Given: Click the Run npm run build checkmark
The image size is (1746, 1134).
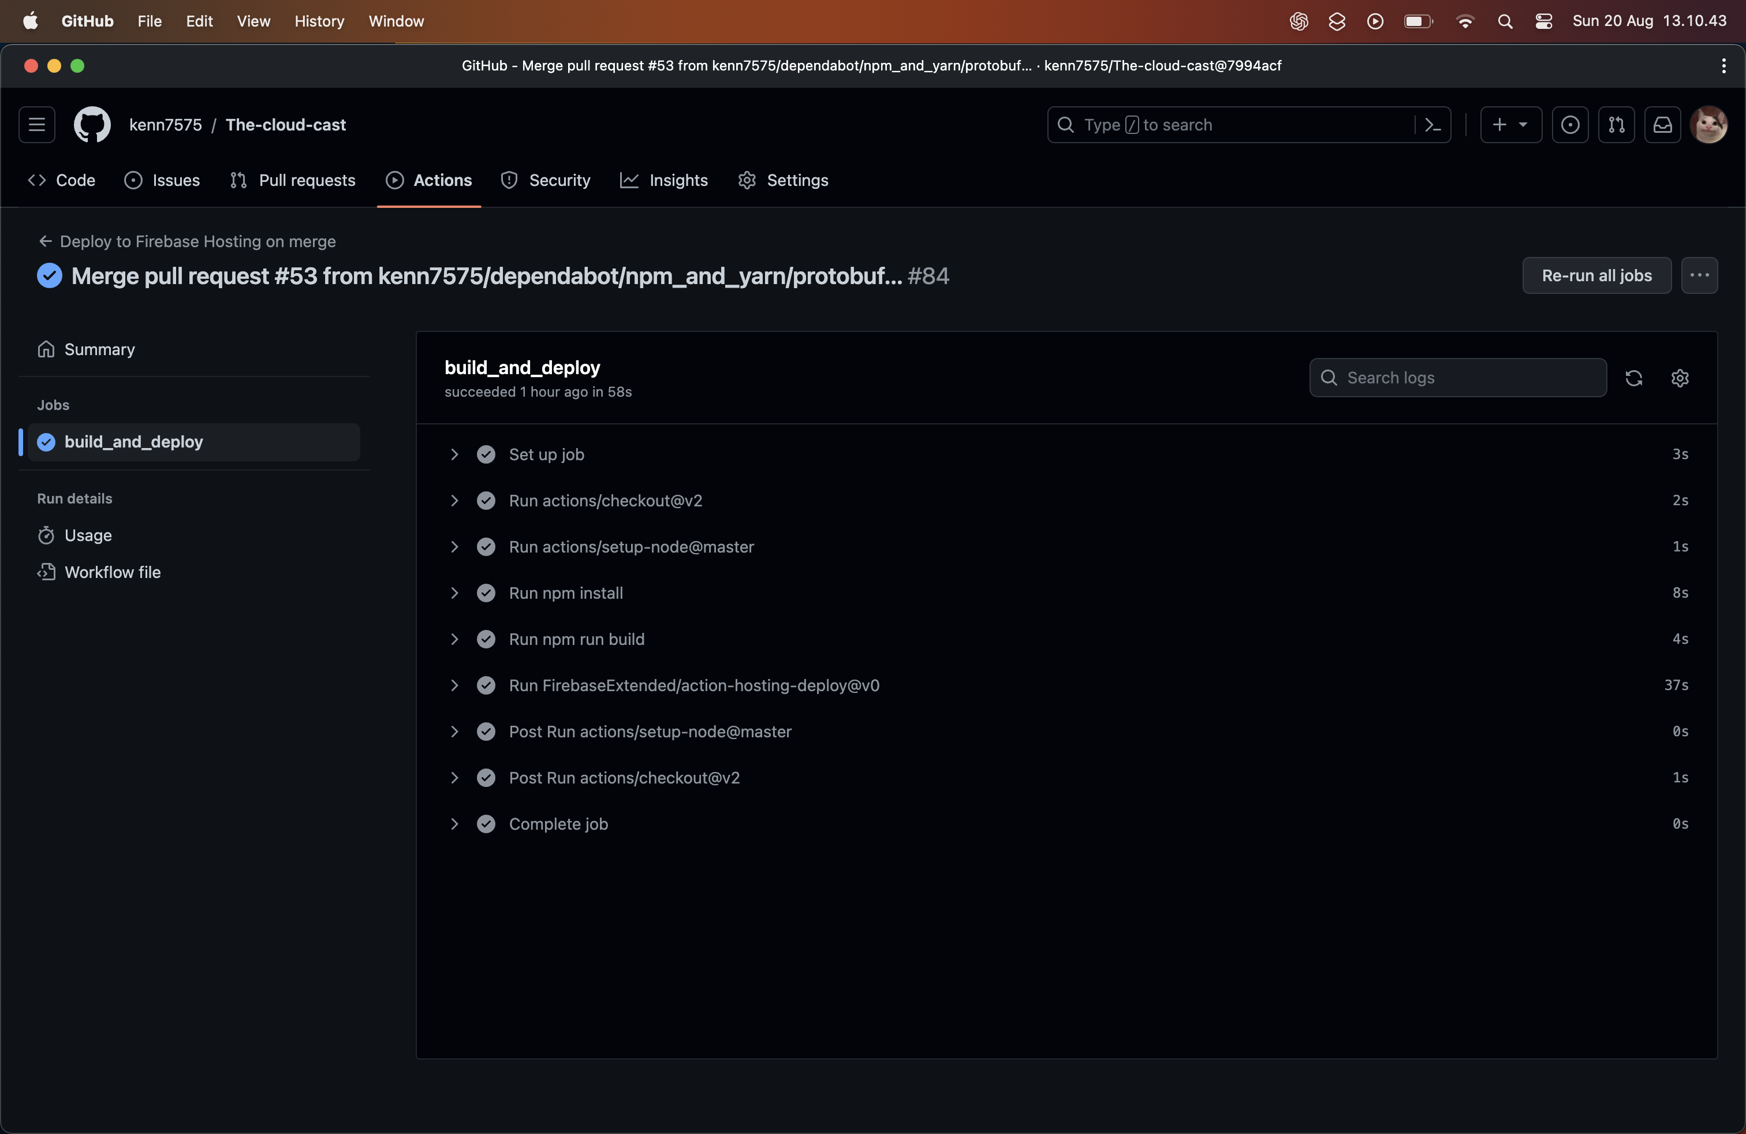Looking at the screenshot, I should point(486,640).
